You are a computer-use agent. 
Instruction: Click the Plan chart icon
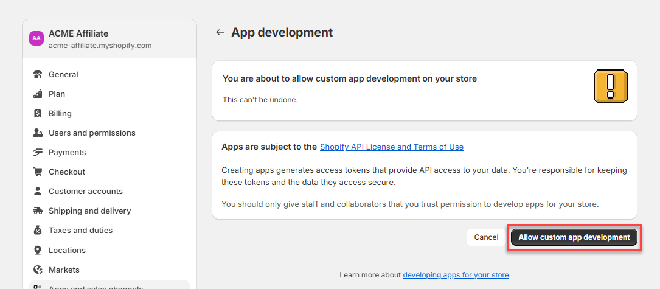point(38,94)
